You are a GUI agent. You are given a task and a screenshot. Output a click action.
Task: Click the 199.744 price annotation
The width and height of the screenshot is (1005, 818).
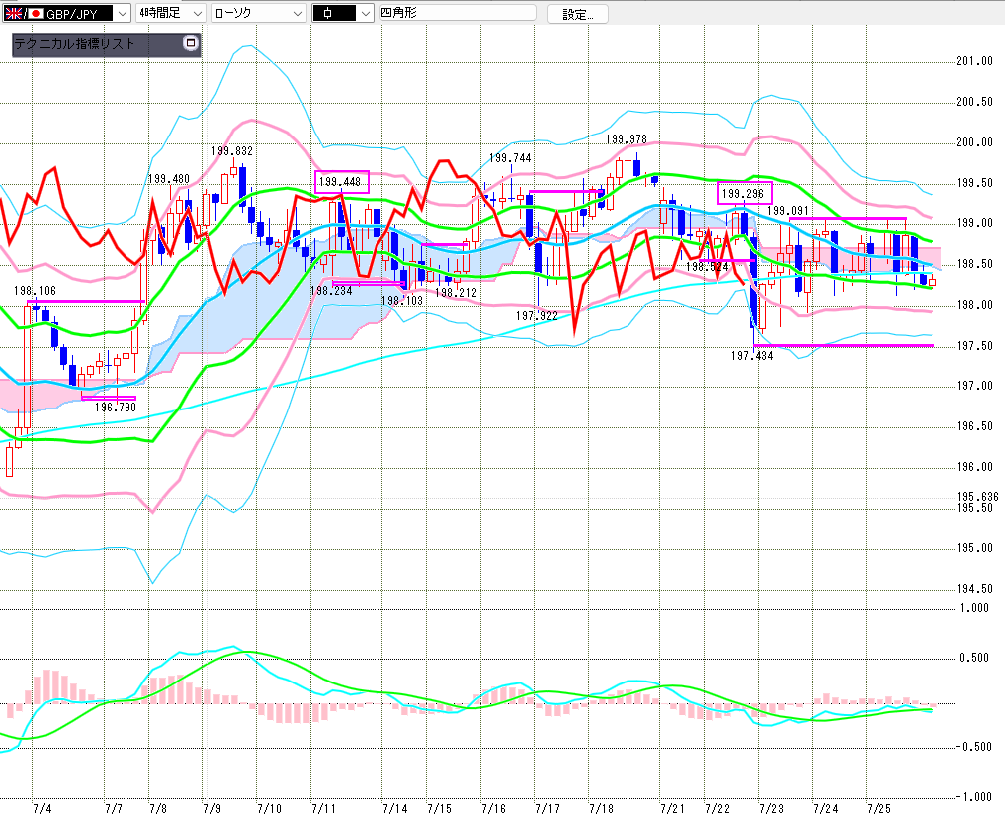pyautogui.click(x=510, y=158)
